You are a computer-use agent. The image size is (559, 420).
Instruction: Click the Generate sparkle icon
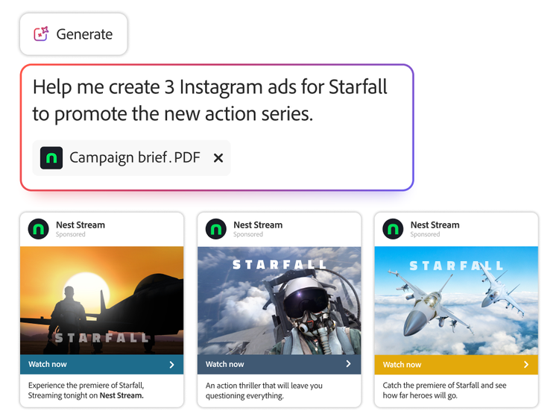tap(41, 34)
